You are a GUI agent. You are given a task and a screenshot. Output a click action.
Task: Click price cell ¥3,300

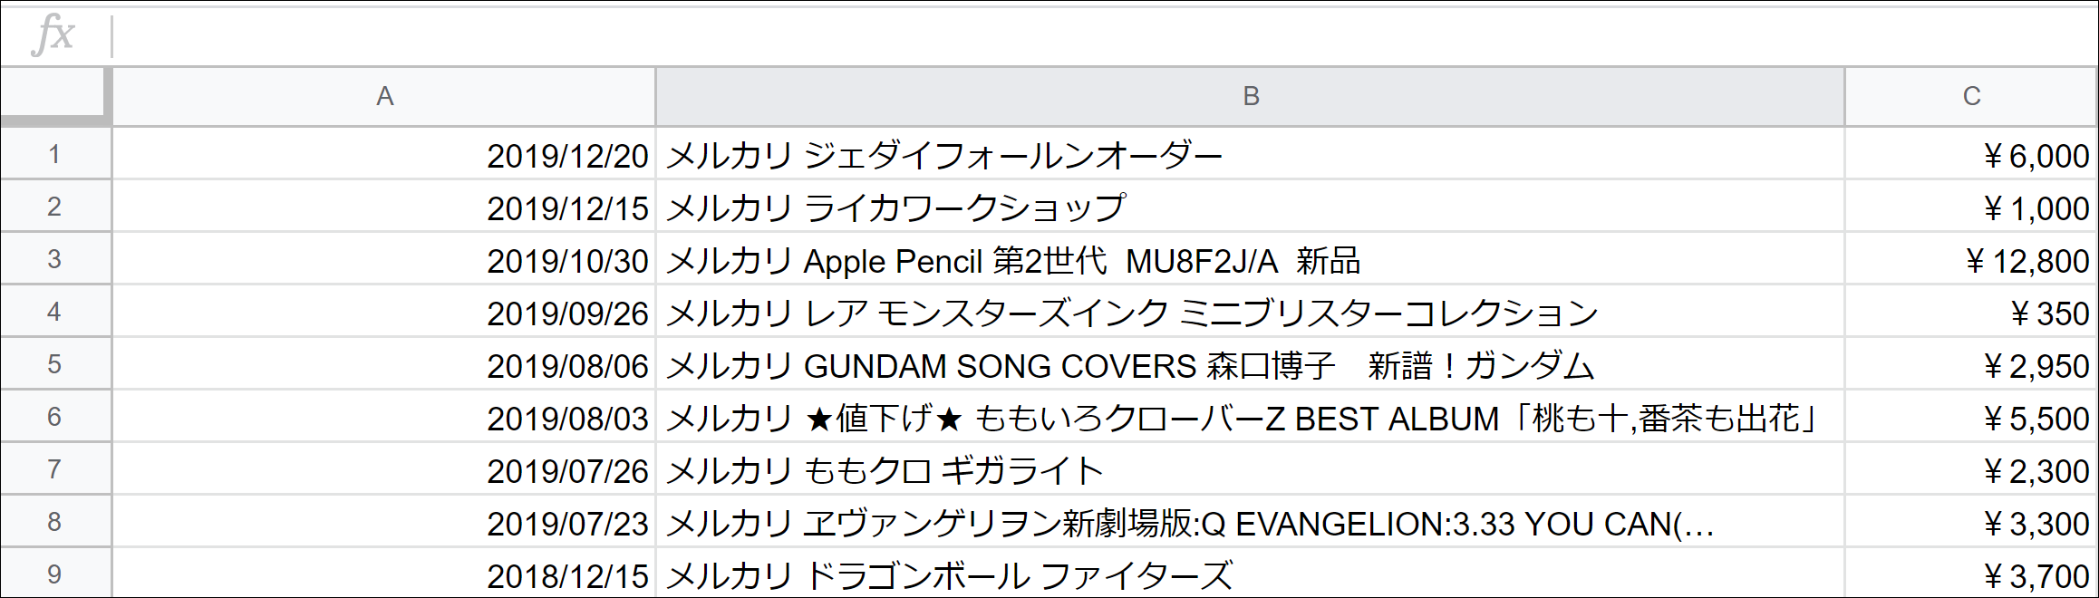click(x=1971, y=522)
